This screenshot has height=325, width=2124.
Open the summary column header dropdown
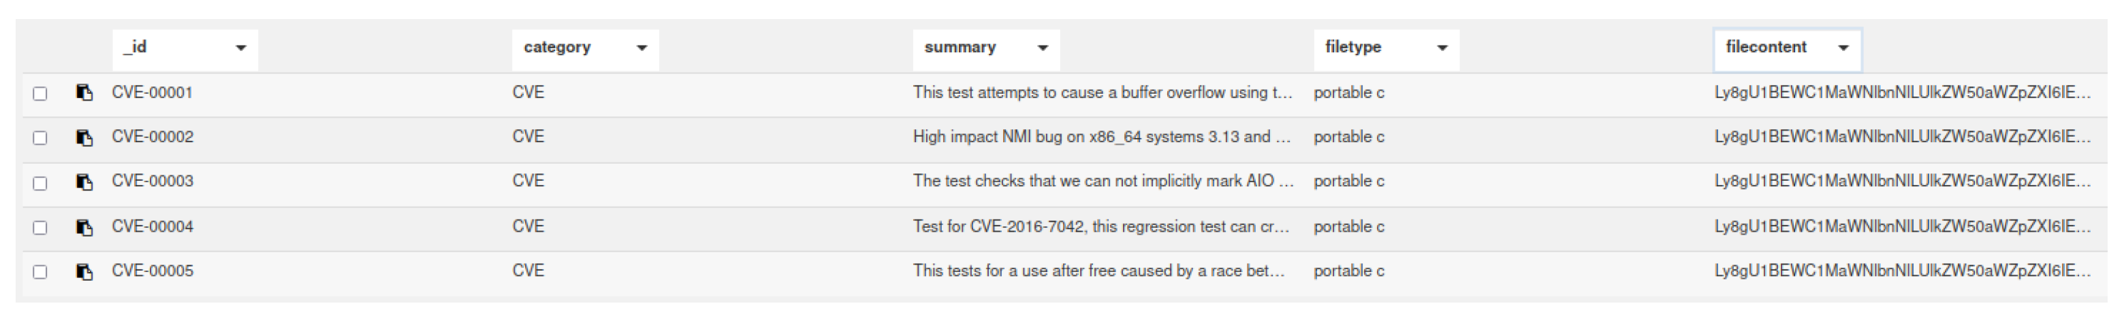click(x=1042, y=48)
